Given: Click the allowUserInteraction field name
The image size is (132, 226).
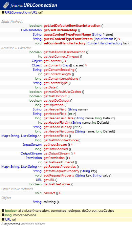Looking at the screenshot, I should pyautogui.click(x=34, y=210).
